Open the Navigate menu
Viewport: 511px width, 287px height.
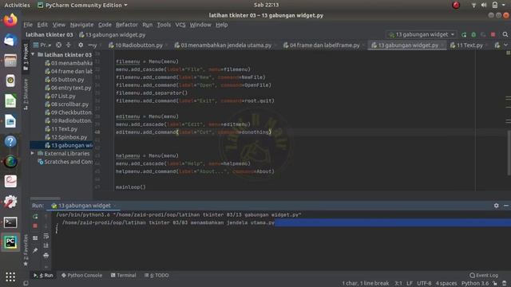81,25
